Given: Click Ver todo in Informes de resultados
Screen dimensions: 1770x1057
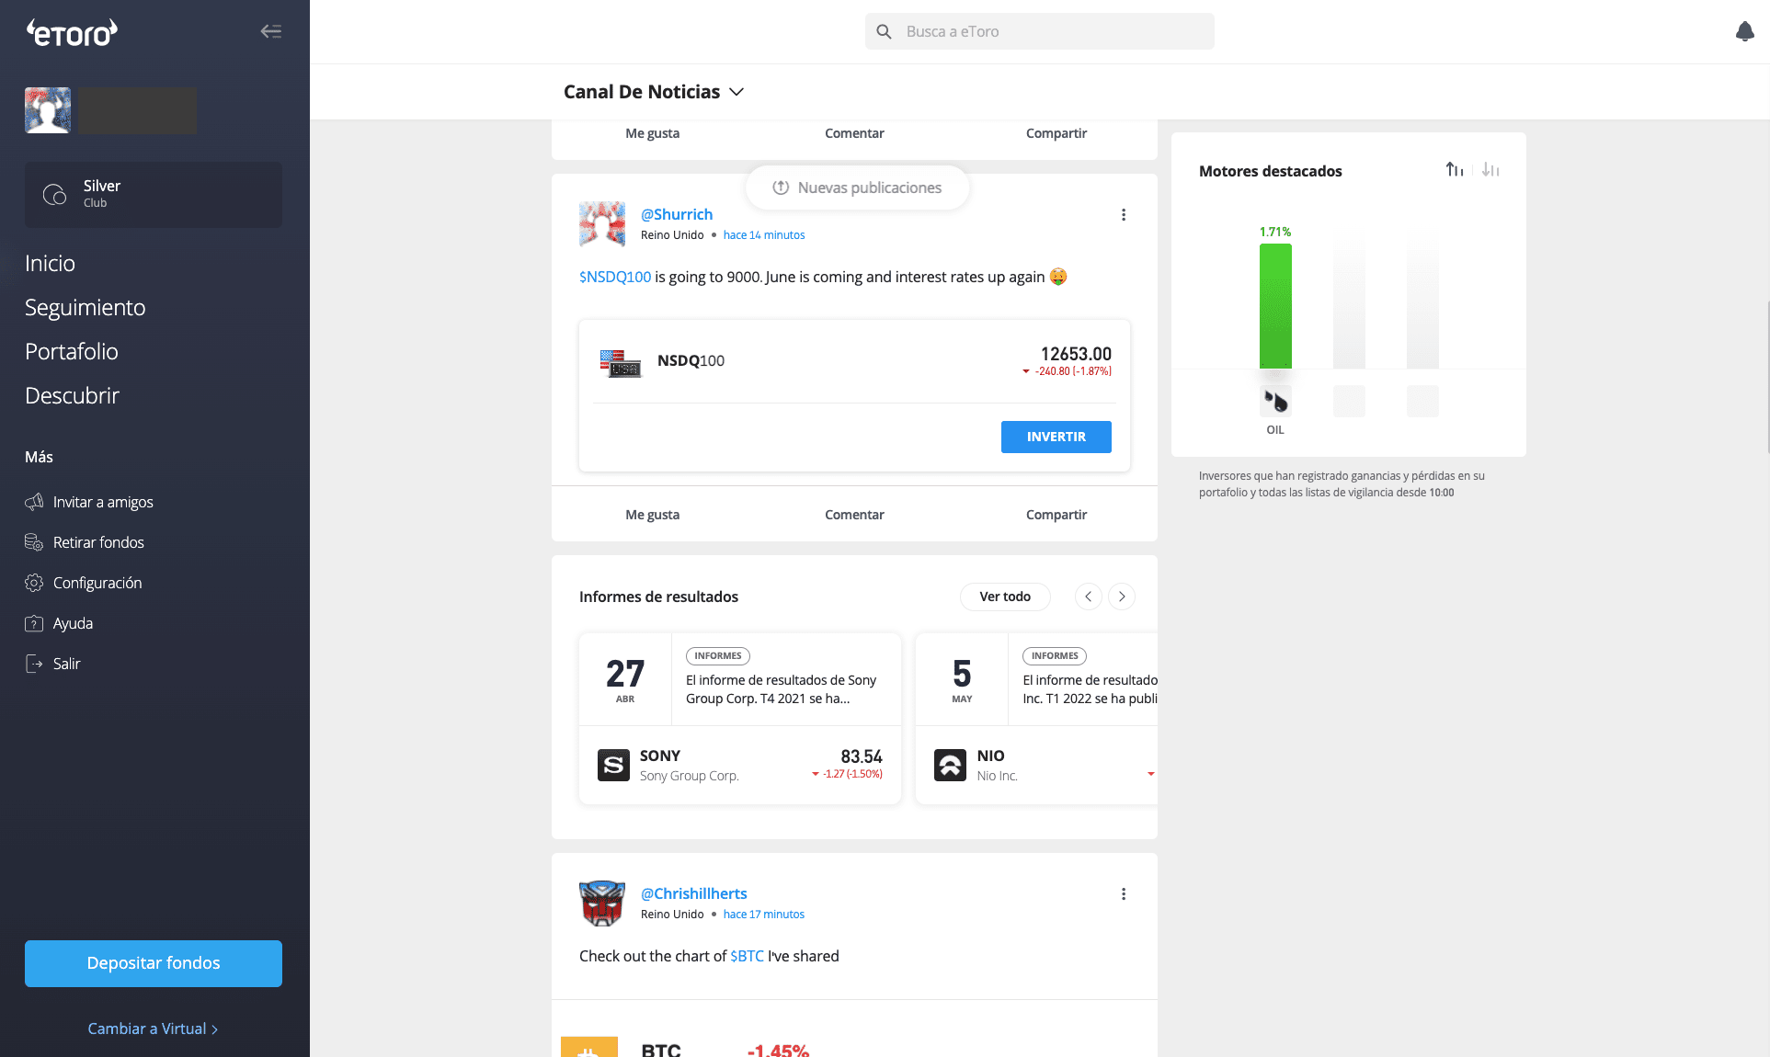Looking at the screenshot, I should tap(1005, 597).
